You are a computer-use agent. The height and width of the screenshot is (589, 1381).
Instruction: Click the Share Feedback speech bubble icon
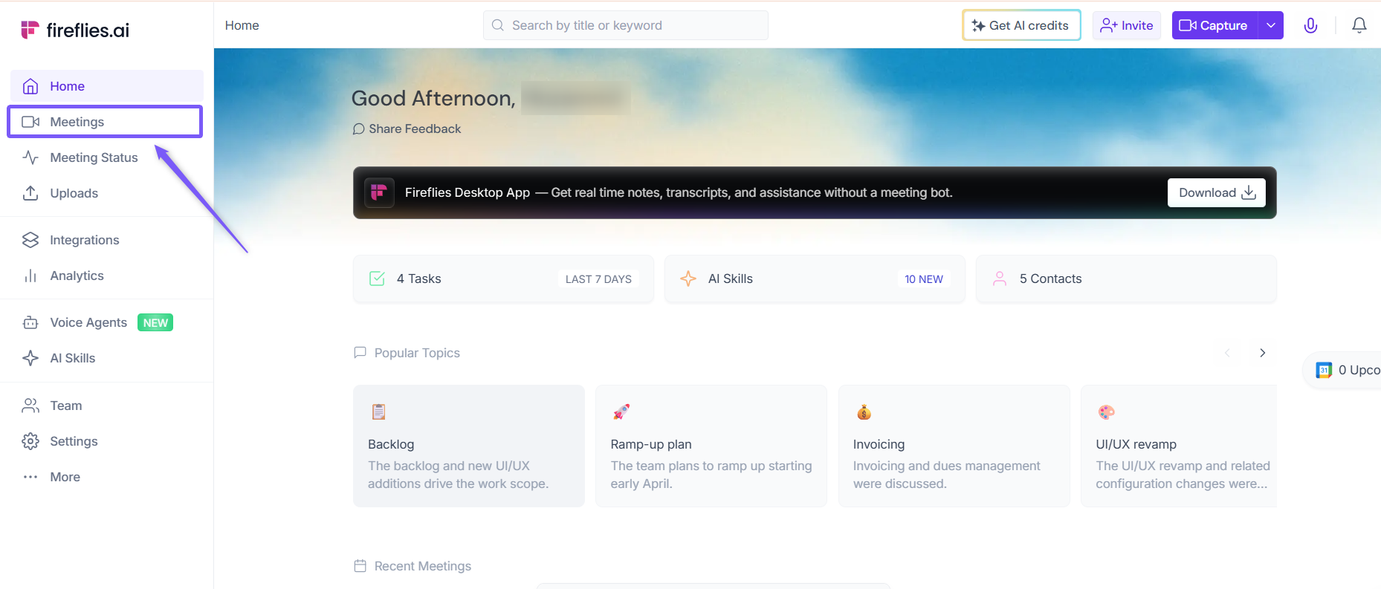point(358,129)
